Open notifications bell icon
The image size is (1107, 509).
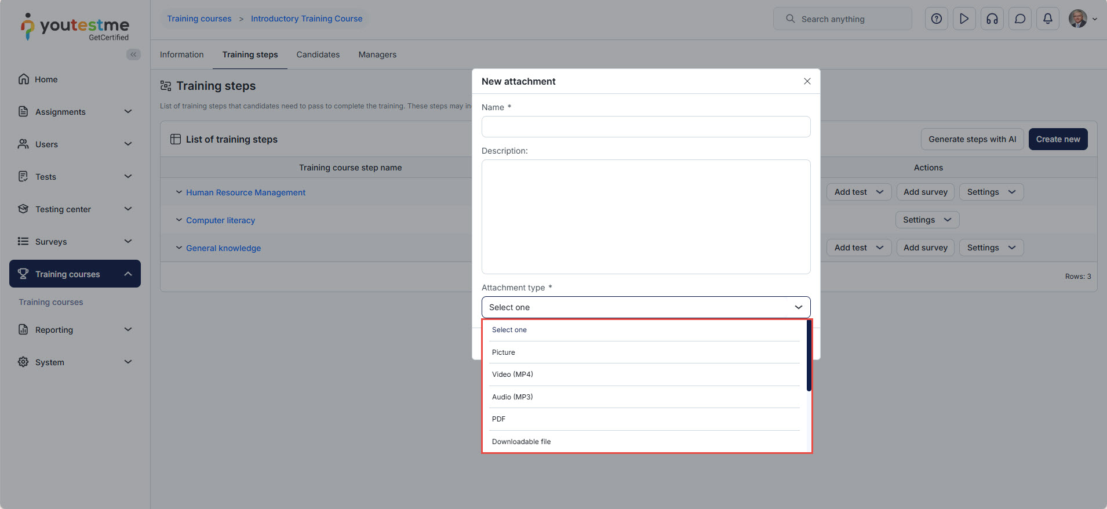pyautogui.click(x=1047, y=19)
